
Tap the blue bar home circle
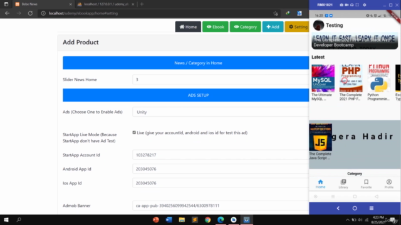coord(355,208)
